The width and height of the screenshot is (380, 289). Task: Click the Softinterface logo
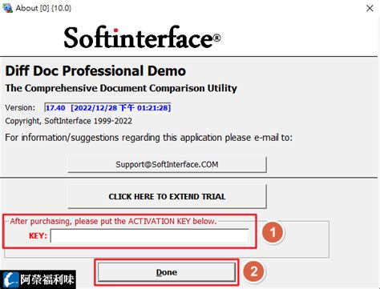(x=142, y=38)
